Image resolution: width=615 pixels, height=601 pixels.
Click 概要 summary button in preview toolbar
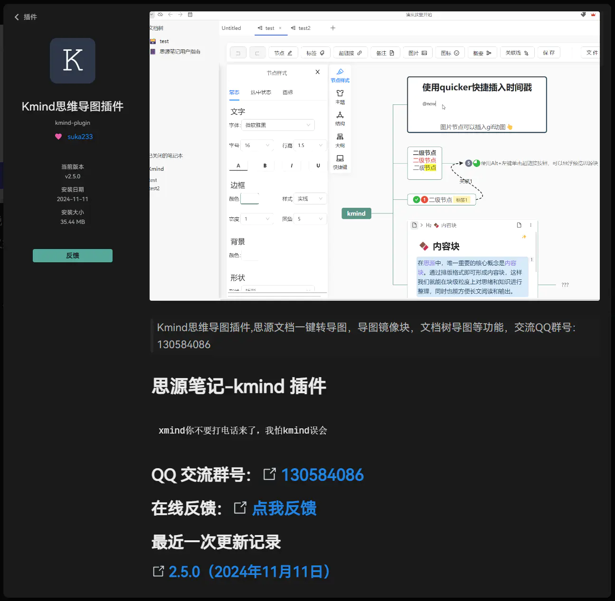pos(482,53)
